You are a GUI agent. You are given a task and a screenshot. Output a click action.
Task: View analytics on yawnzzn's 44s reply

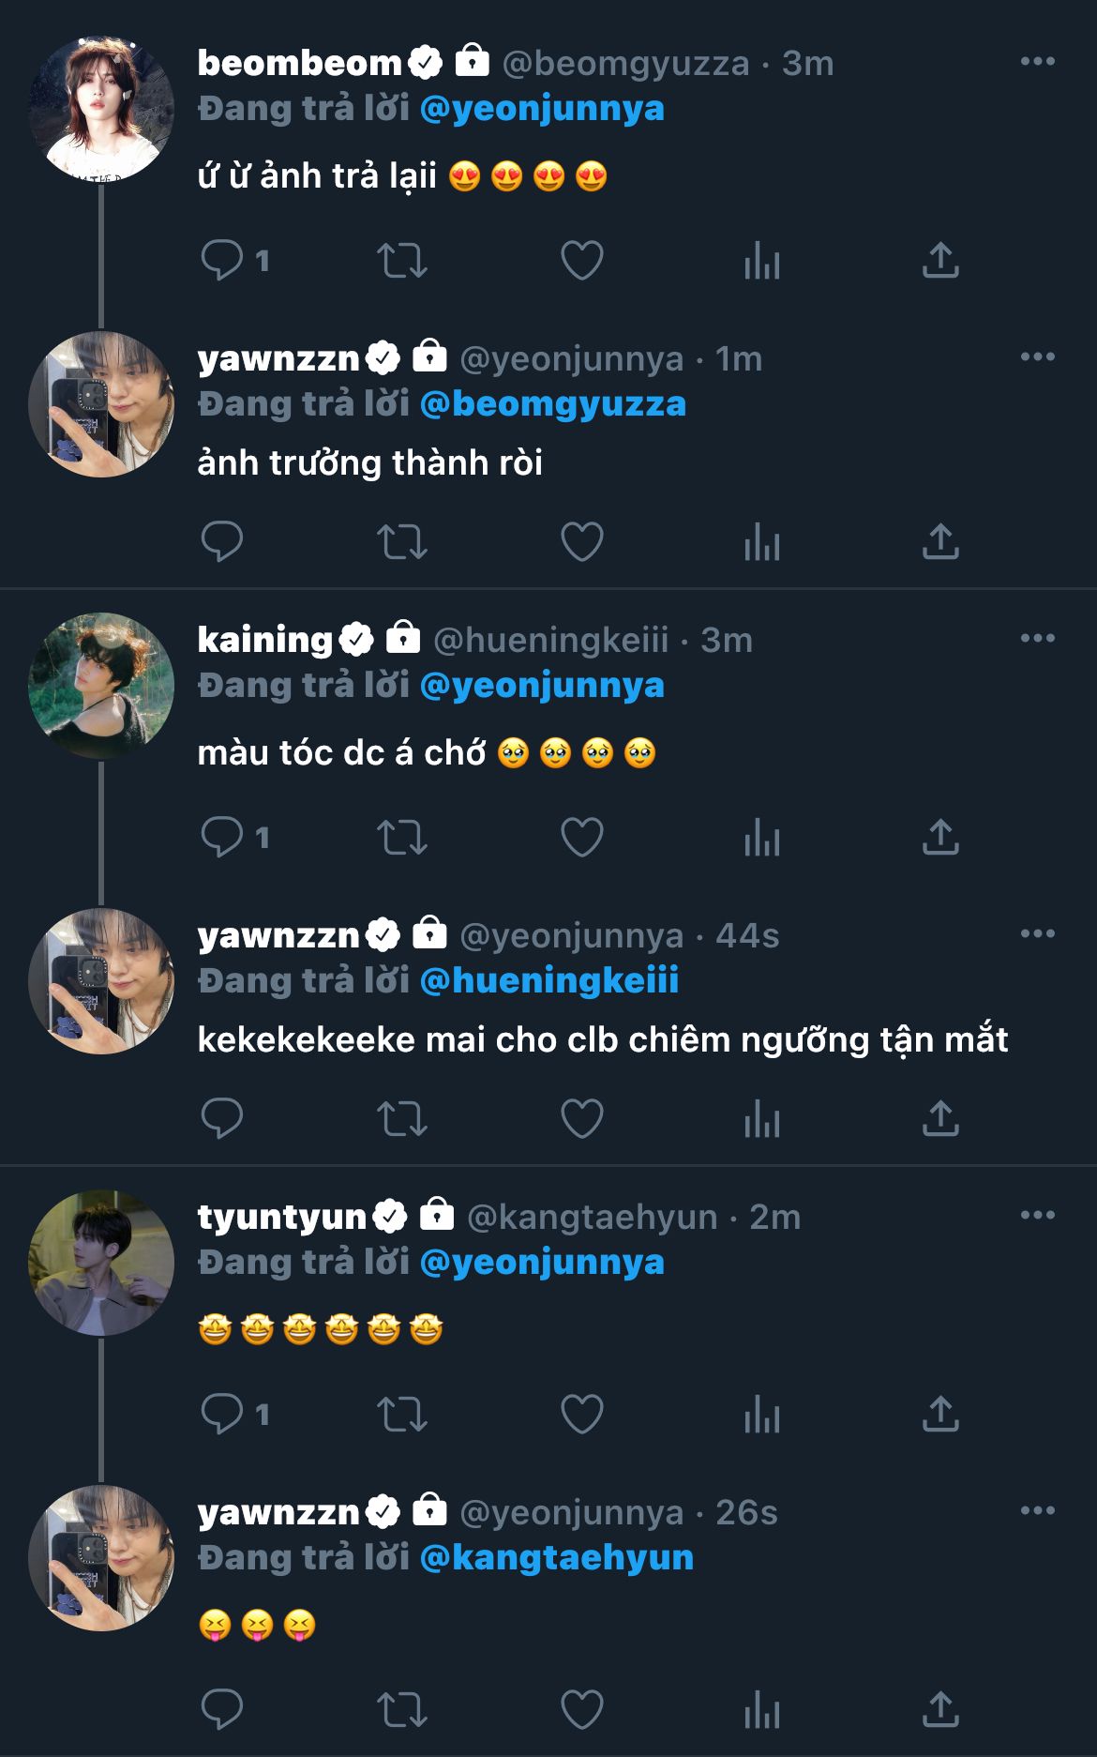pyautogui.click(x=761, y=1119)
